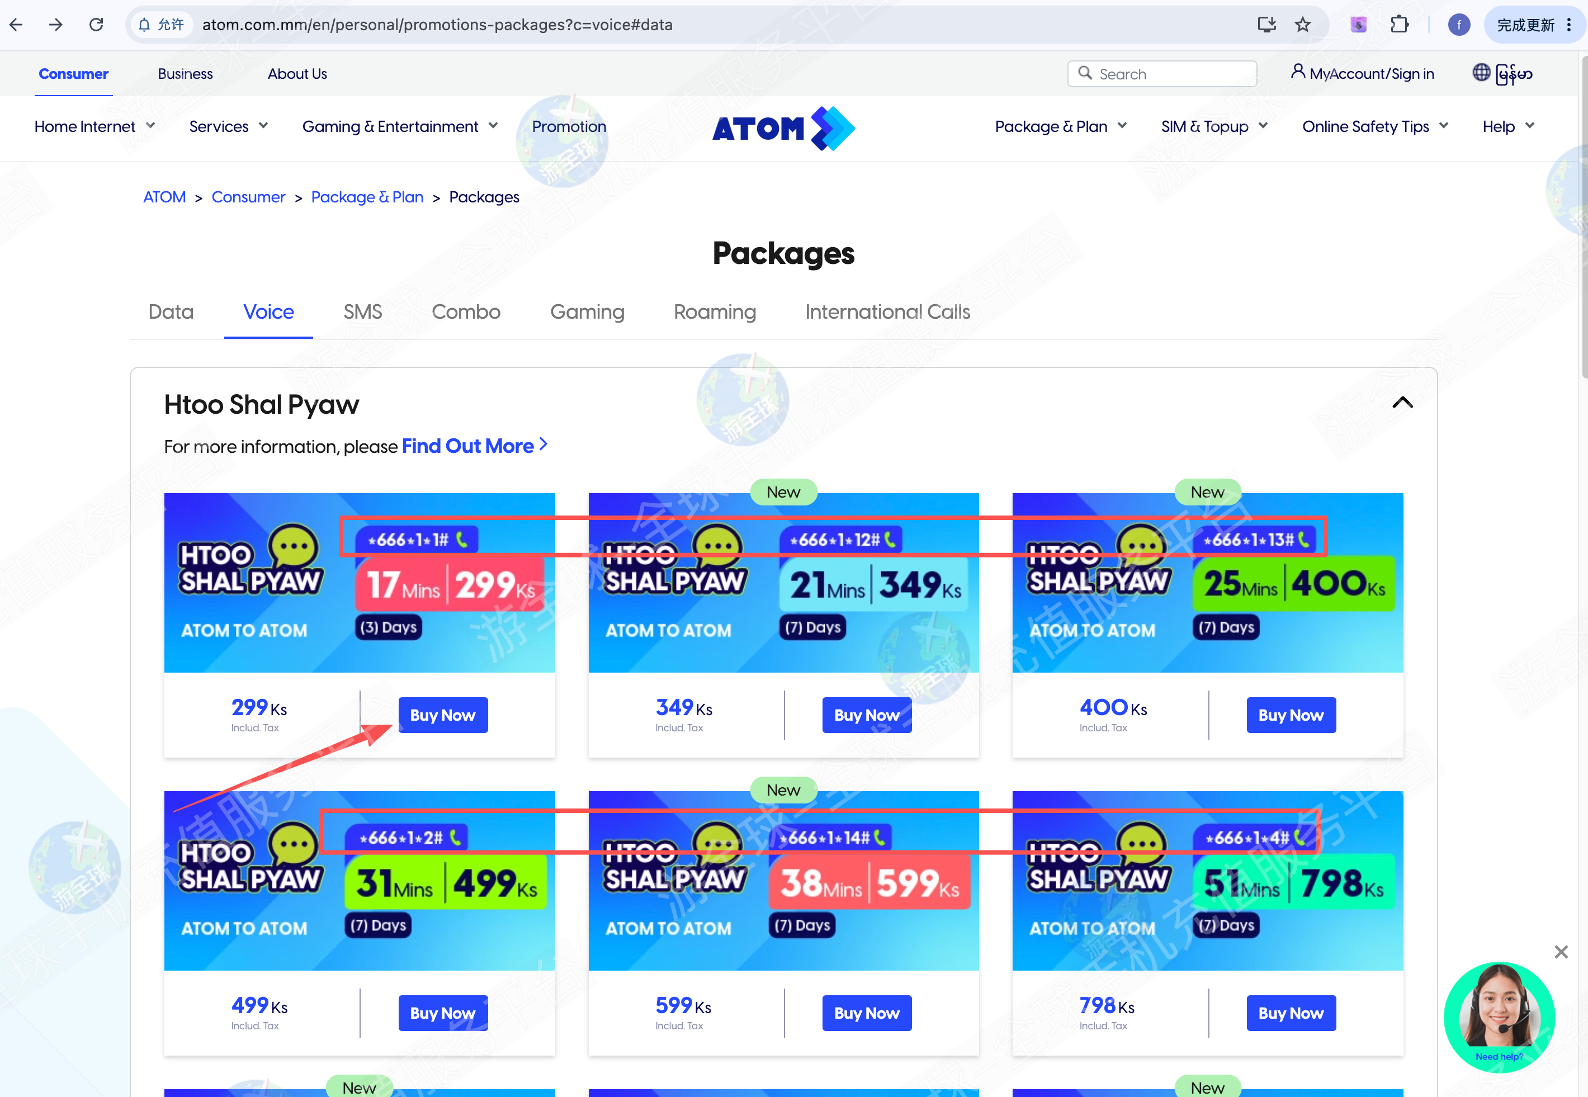Open the Need help chat assistant
Image resolution: width=1588 pixels, height=1097 pixels.
click(x=1499, y=1017)
